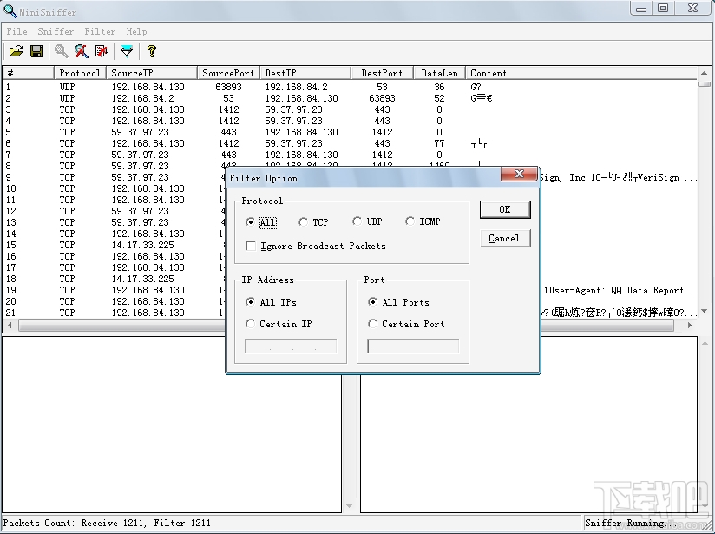The height and width of the screenshot is (534, 715).
Task: Sort by the DestIP column header
Action: [305, 73]
